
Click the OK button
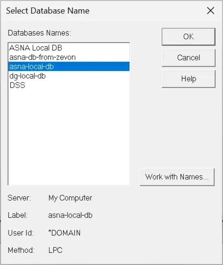(x=189, y=37)
